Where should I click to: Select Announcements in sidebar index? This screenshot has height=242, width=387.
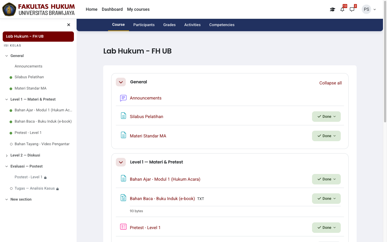28,66
